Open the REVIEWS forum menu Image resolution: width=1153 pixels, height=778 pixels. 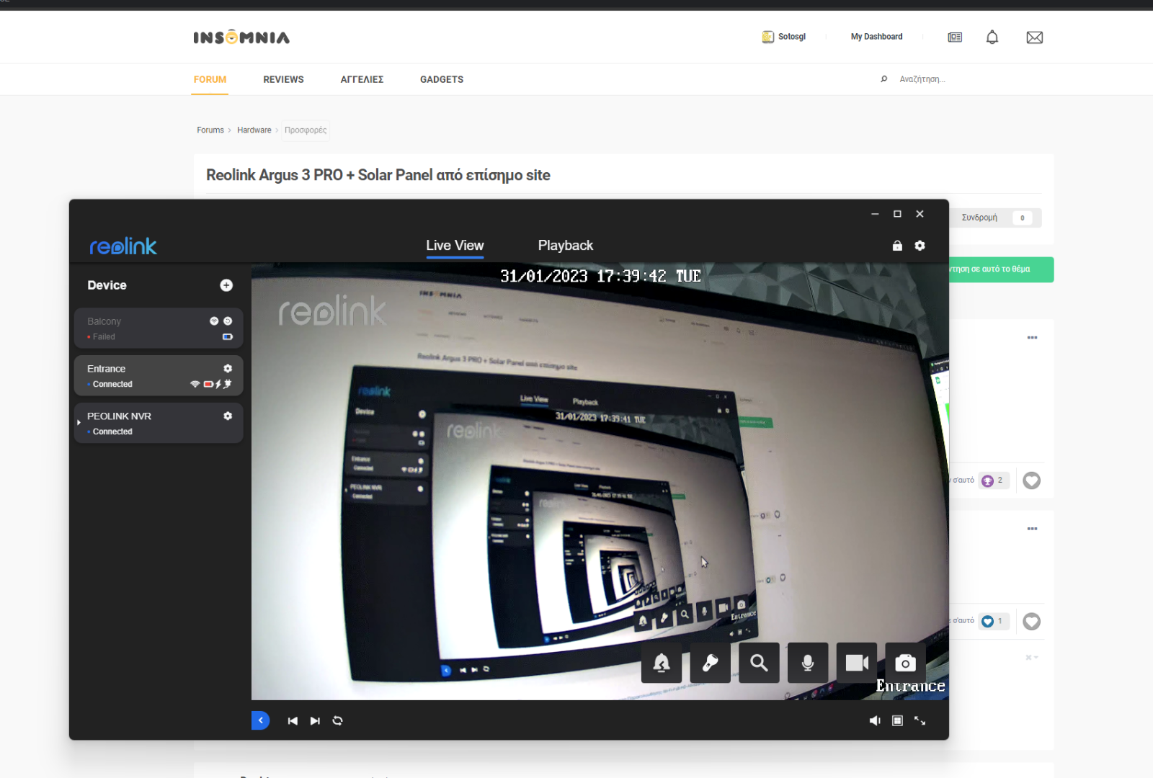283,79
